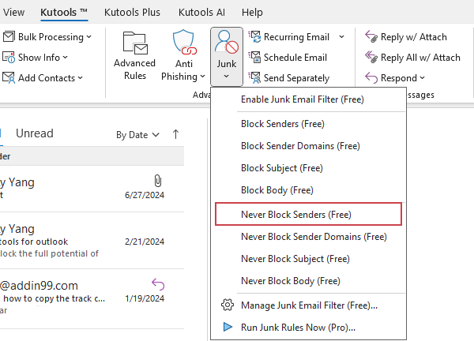The image size is (474, 341).
Task: Select Block Sender Domains menu entry
Action: coord(299,146)
